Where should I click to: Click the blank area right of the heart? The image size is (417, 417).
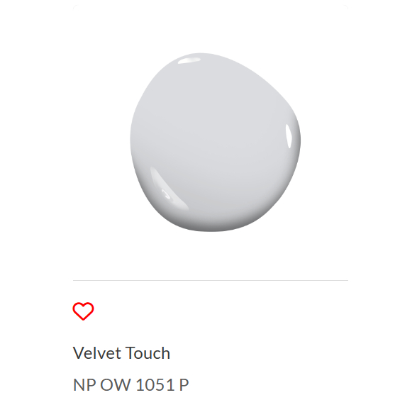(x=221, y=311)
